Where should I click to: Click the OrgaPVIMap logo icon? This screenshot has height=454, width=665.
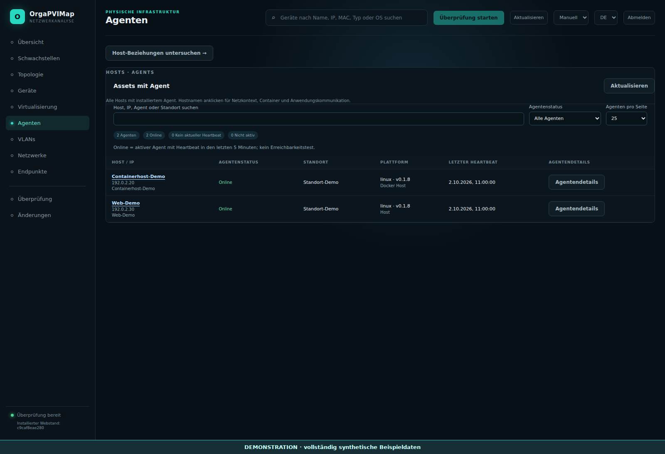(x=17, y=17)
